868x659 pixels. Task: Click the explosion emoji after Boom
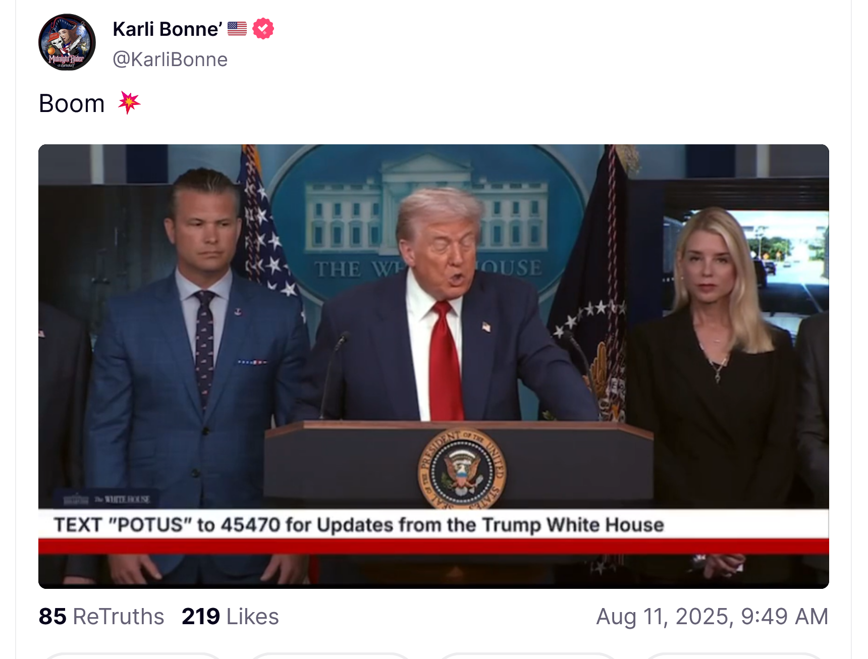(x=129, y=103)
